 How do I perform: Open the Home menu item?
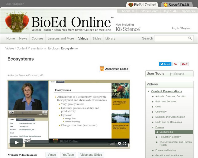(11, 38)
